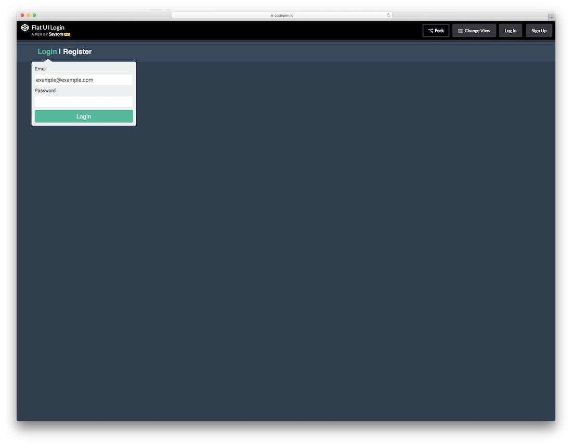
Task: Click the Flat UI Login pen title
Action: pos(48,28)
